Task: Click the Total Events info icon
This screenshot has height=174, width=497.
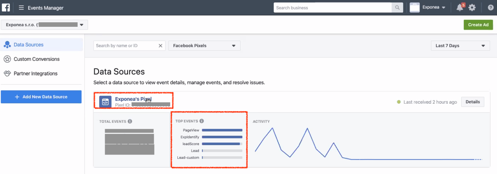Action: (130, 121)
